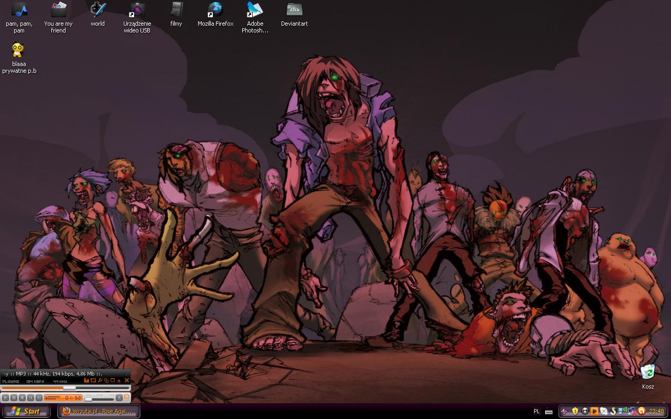Click the purple star tray icon
The width and height of the screenshot is (671, 419).
(565, 412)
